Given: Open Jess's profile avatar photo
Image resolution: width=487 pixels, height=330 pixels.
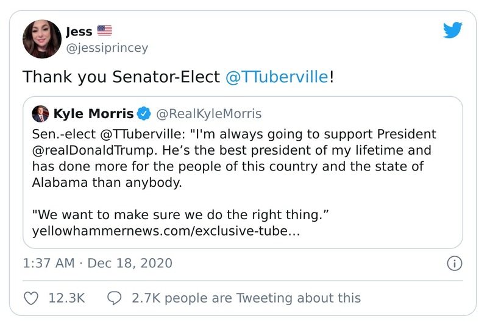Looking at the screenshot, I should click(42, 39).
